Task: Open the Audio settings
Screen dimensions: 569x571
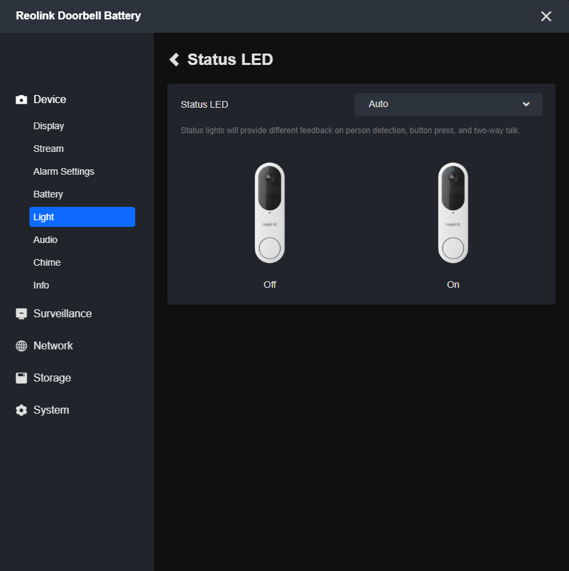Action: 45,240
